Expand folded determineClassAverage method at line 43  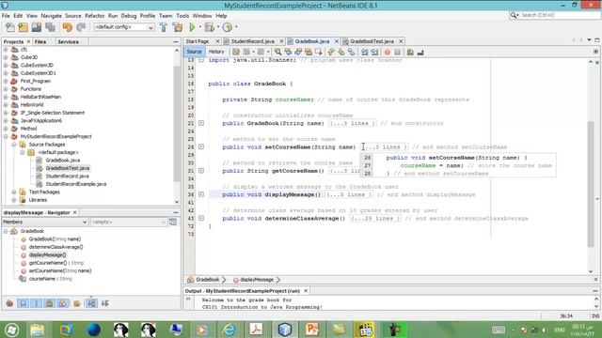click(x=201, y=219)
